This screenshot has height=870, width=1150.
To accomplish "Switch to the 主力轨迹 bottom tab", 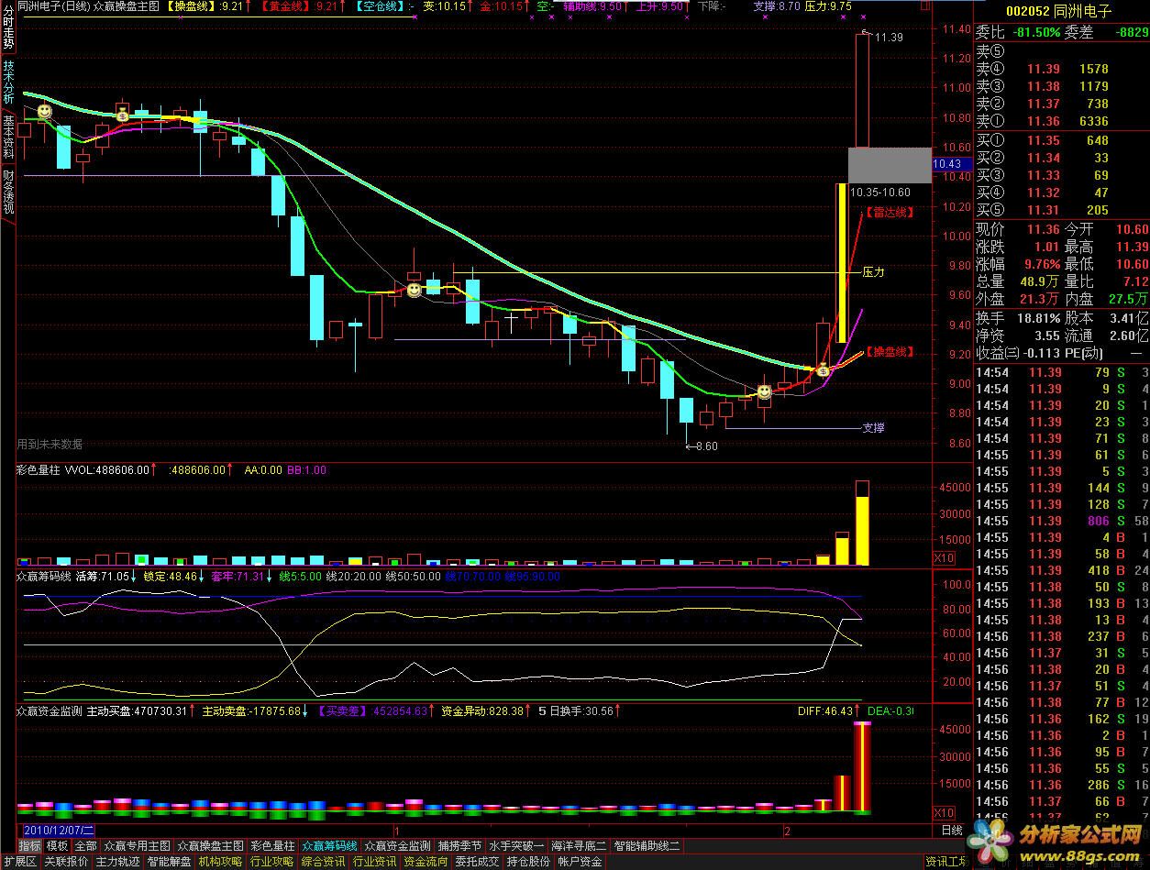I will pyautogui.click(x=117, y=862).
